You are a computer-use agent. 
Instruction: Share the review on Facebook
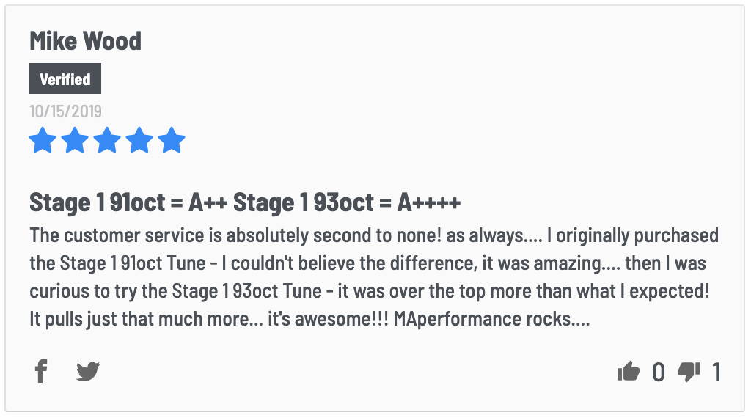(41, 371)
